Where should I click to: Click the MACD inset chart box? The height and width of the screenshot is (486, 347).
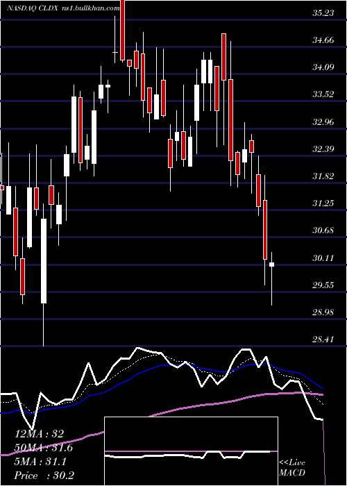click(191, 451)
